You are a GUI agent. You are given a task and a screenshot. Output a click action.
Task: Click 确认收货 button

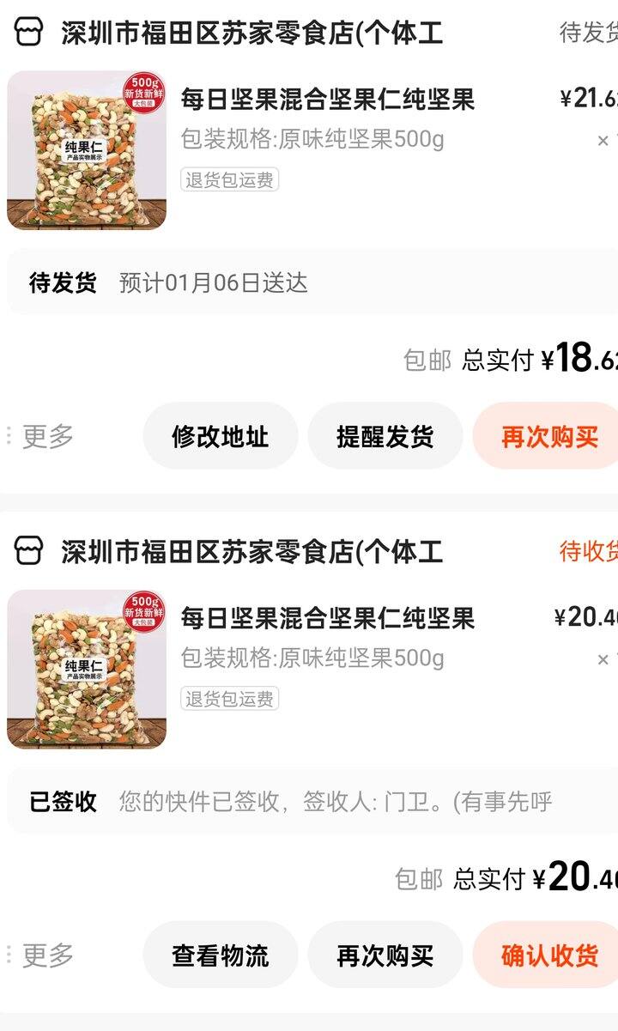click(x=546, y=955)
